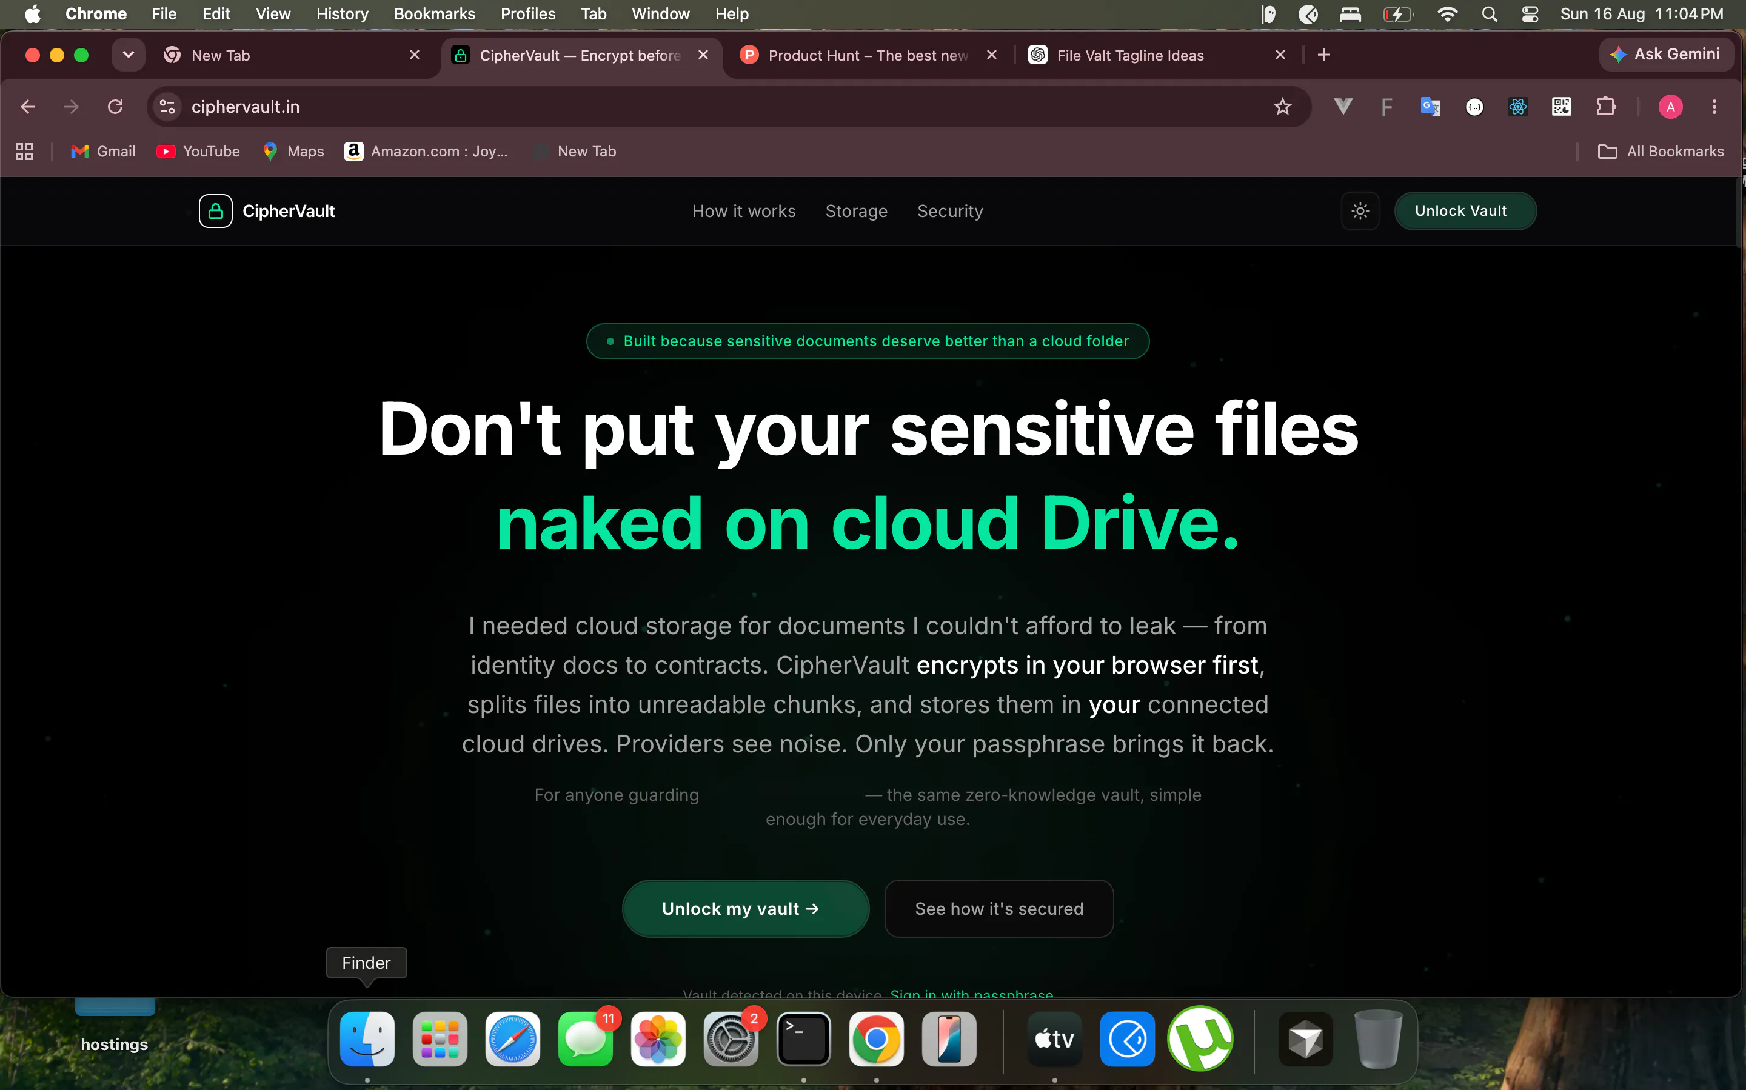The image size is (1746, 1090).
Task: Go back with the back arrow
Action: coord(27,107)
